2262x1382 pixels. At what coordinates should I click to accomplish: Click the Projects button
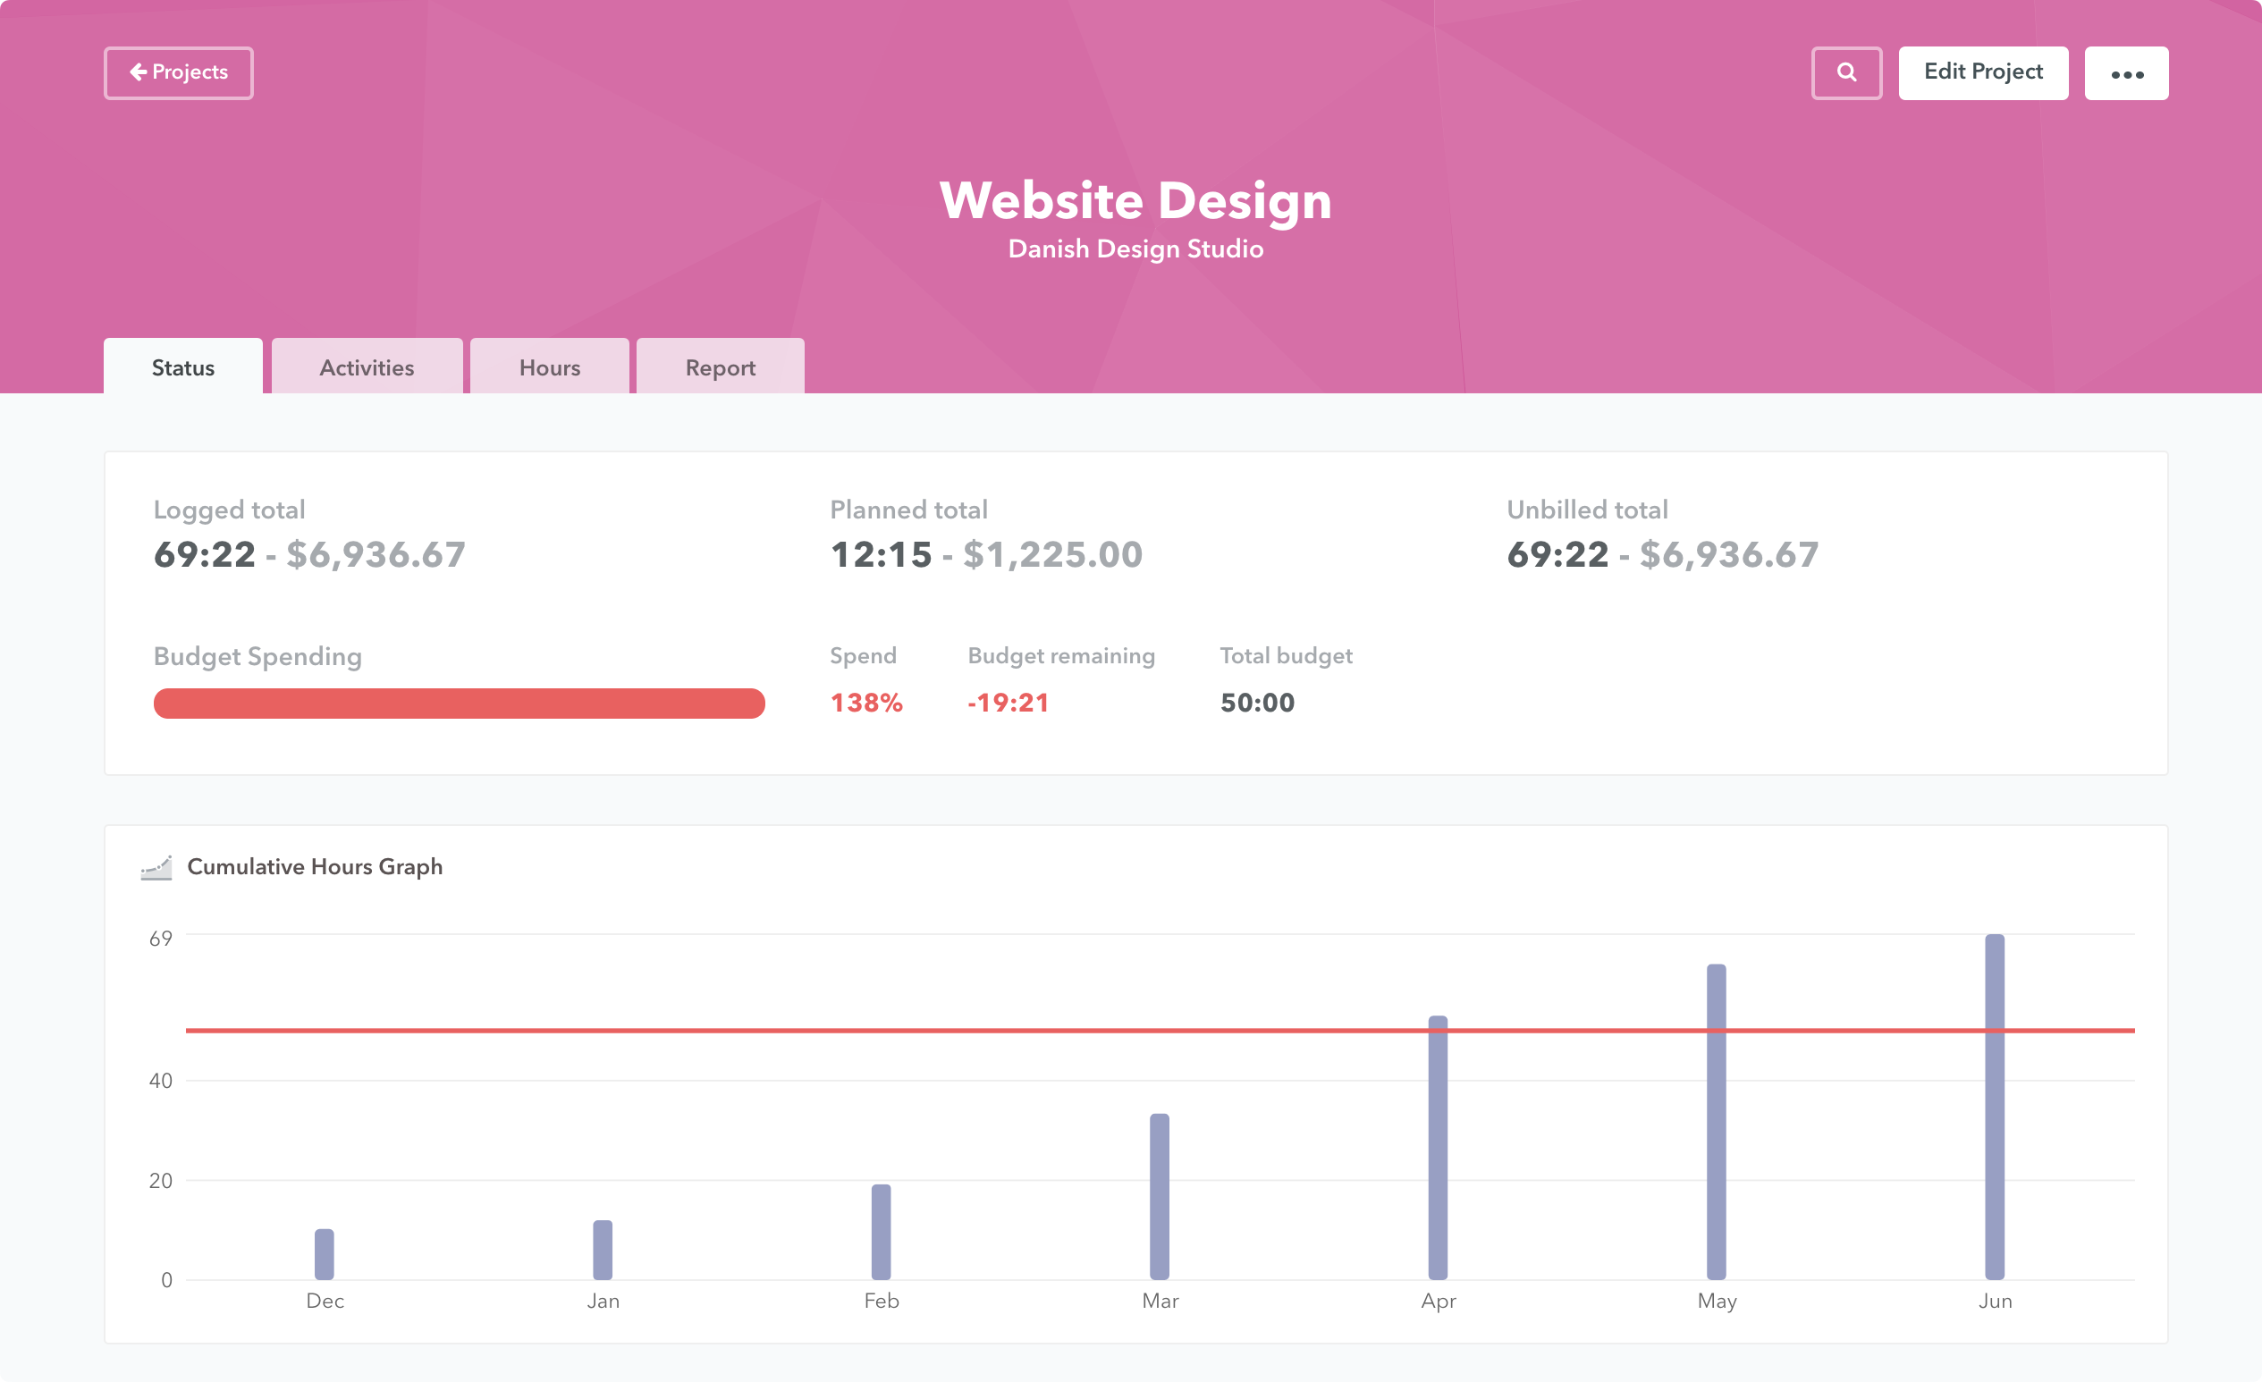(x=178, y=72)
